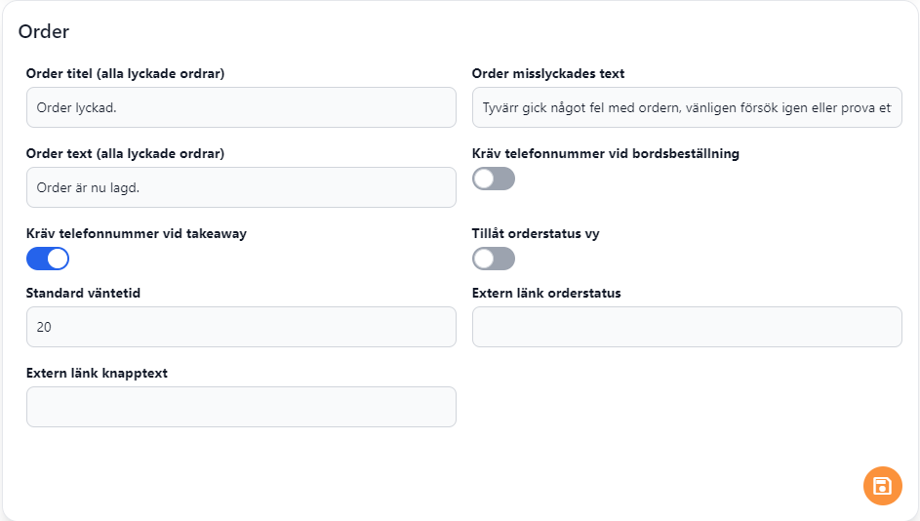Focus the wait time field showing 20
920x521 pixels.
click(x=241, y=327)
